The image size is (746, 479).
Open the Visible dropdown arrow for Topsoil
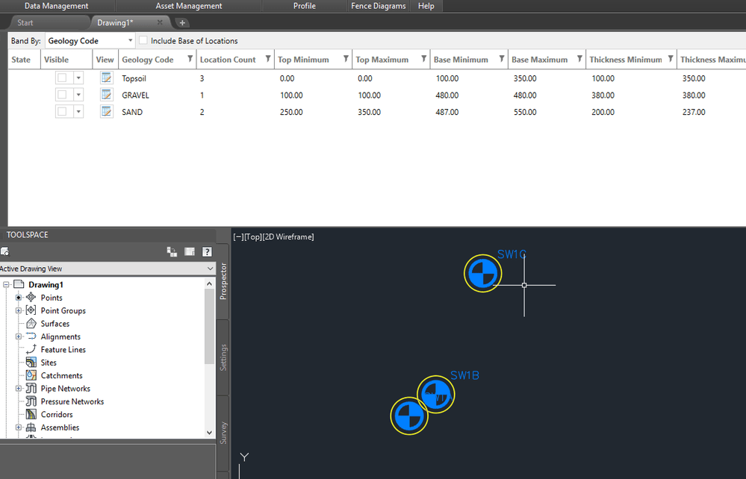78,78
